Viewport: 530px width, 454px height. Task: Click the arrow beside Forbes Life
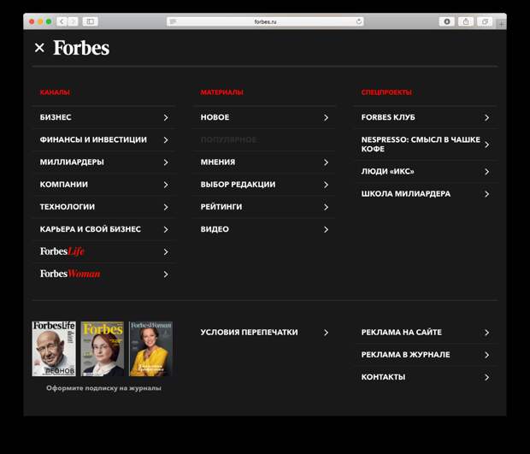click(x=166, y=252)
